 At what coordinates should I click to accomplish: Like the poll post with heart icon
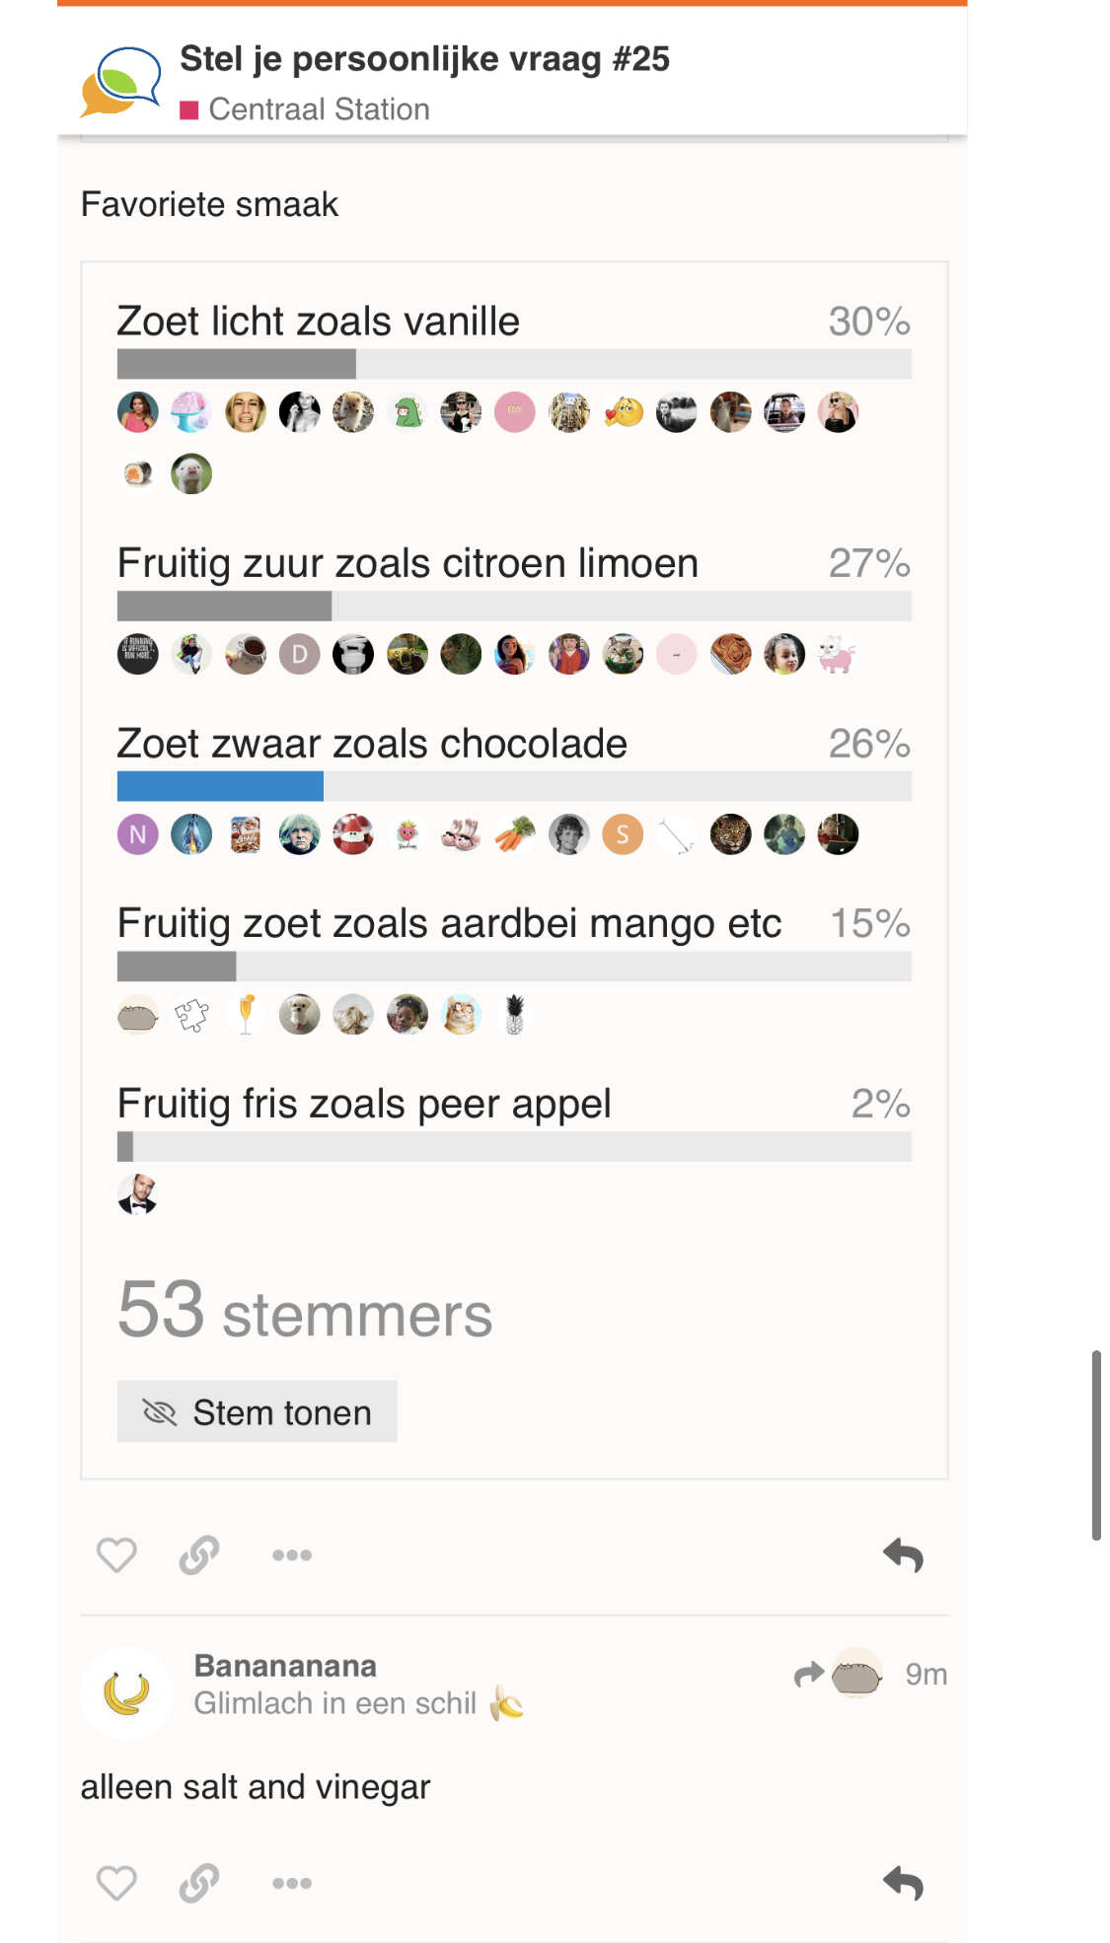coord(116,1555)
